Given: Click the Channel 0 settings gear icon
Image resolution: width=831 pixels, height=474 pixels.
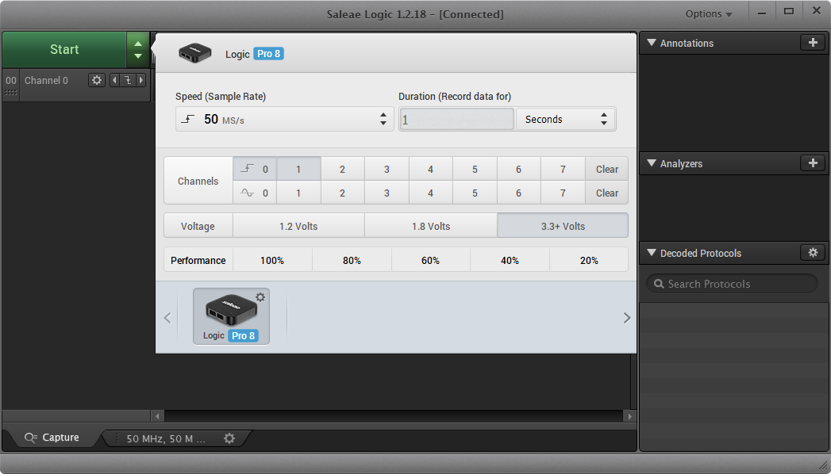Looking at the screenshot, I should [97, 80].
